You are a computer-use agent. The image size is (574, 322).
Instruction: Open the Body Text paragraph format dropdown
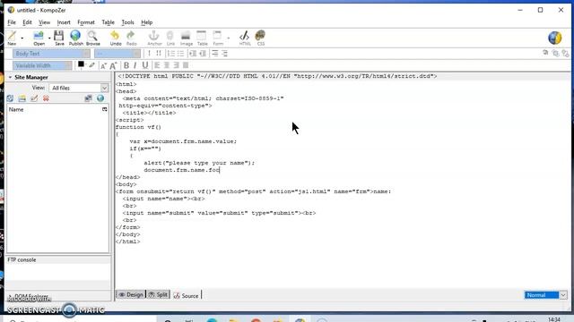[51, 54]
